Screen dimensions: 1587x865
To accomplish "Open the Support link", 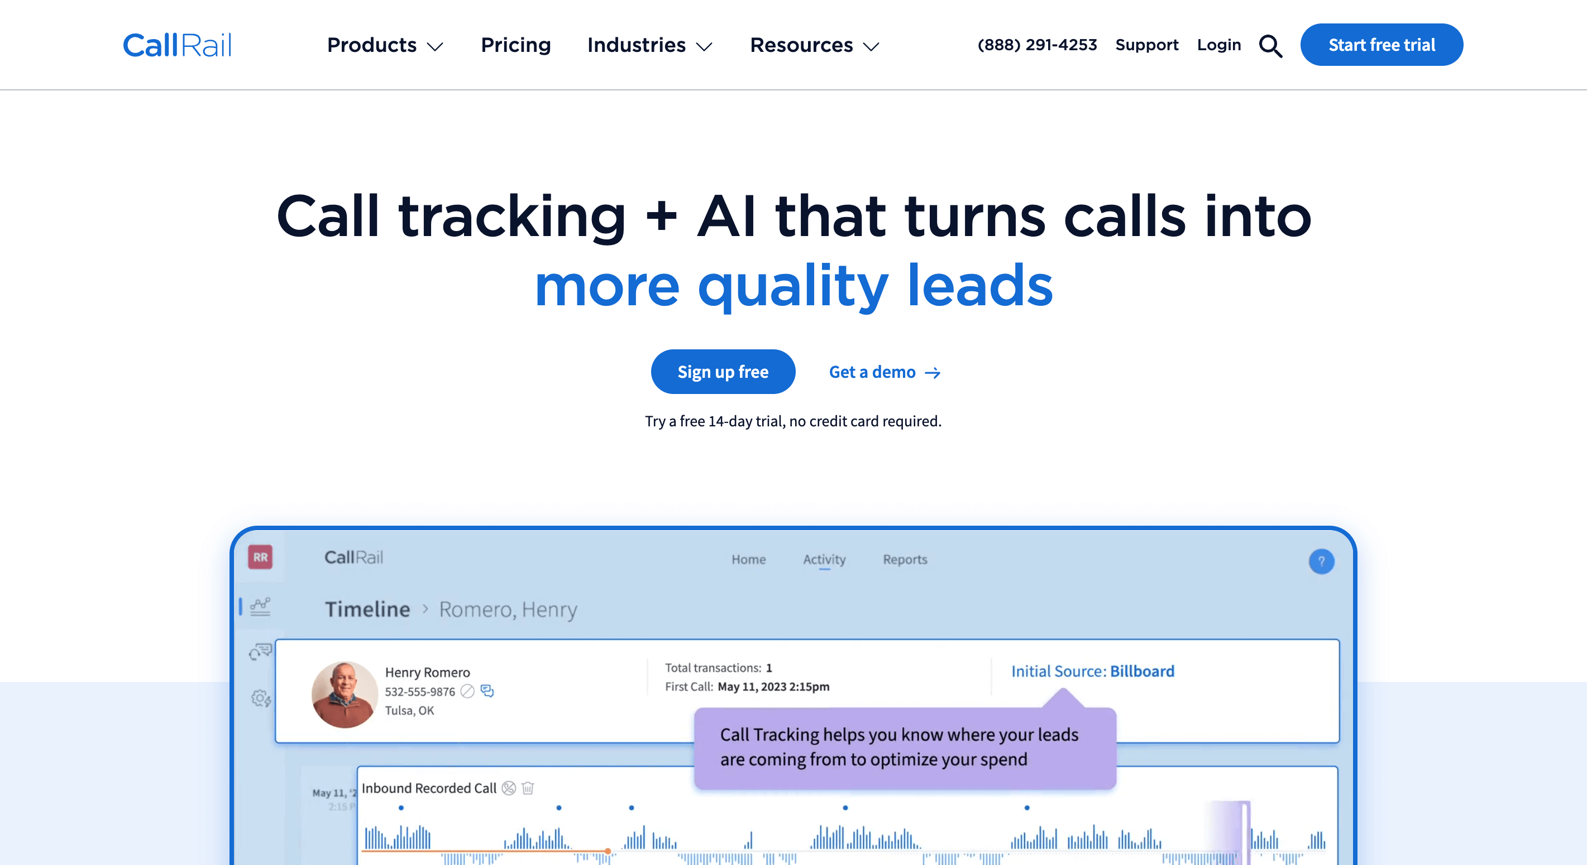I will (x=1146, y=45).
